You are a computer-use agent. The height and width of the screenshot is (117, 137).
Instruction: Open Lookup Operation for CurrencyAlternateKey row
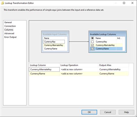(79, 69)
